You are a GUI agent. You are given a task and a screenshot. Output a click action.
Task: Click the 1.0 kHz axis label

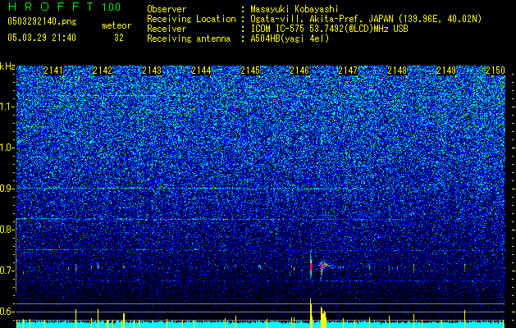[7, 148]
